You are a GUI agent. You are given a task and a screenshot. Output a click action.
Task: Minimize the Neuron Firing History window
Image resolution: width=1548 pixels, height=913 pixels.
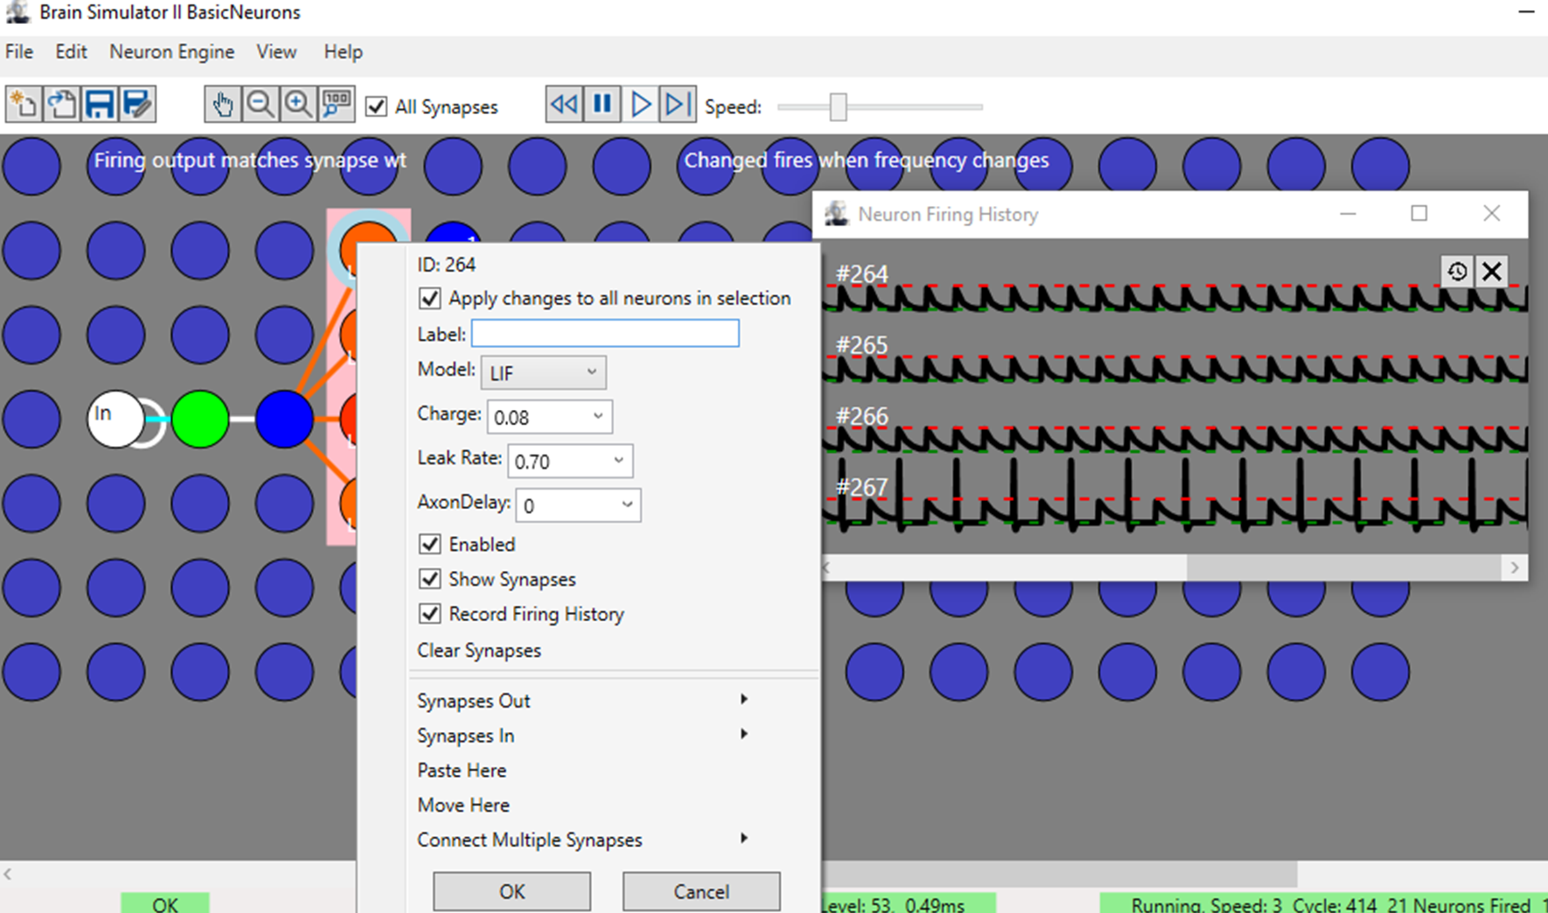pyautogui.click(x=1348, y=213)
